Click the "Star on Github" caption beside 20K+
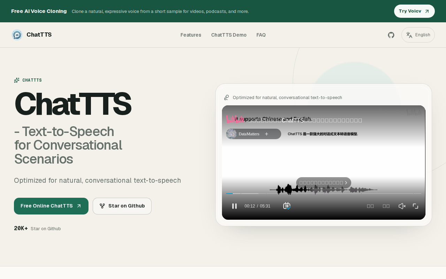 pos(46,229)
